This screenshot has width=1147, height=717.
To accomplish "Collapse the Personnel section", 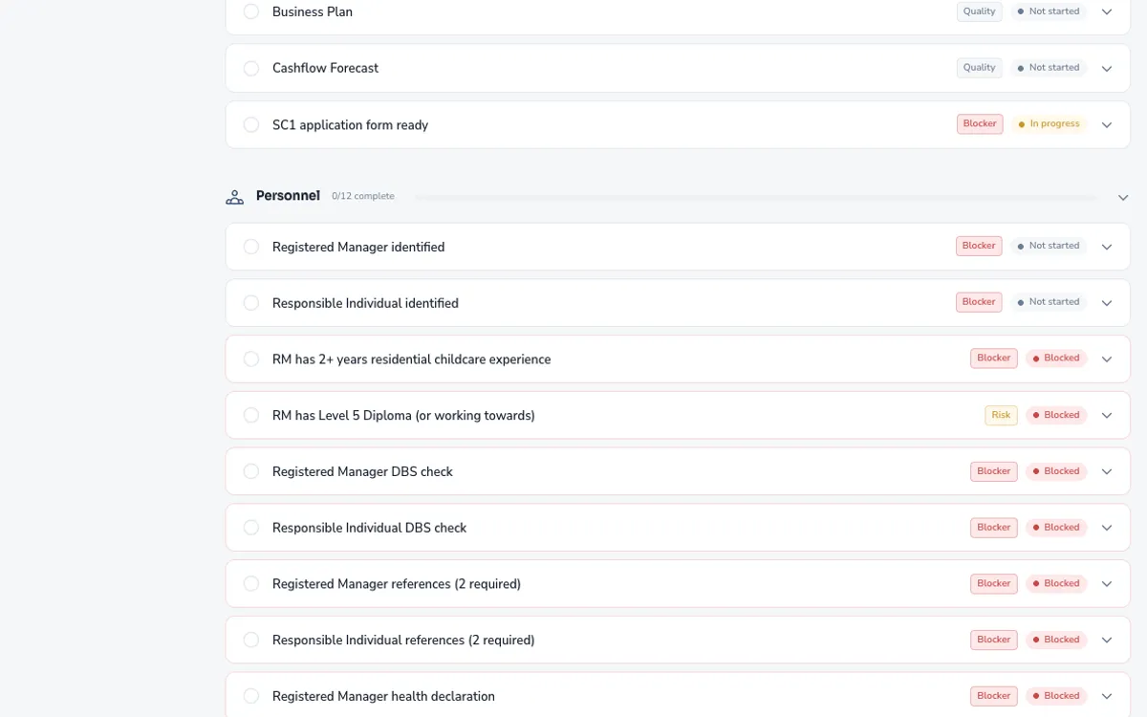I will coord(1123,197).
